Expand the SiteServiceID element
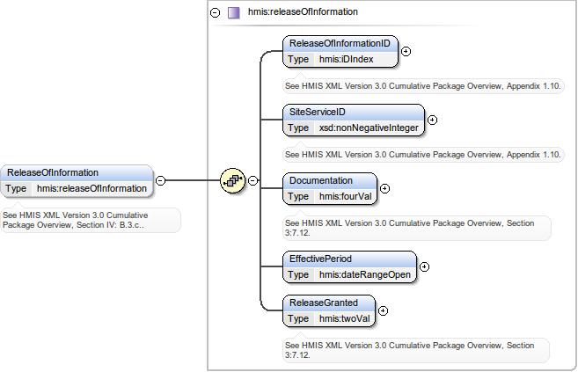The height and width of the screenshot is (372, 578). coord(432,120)
